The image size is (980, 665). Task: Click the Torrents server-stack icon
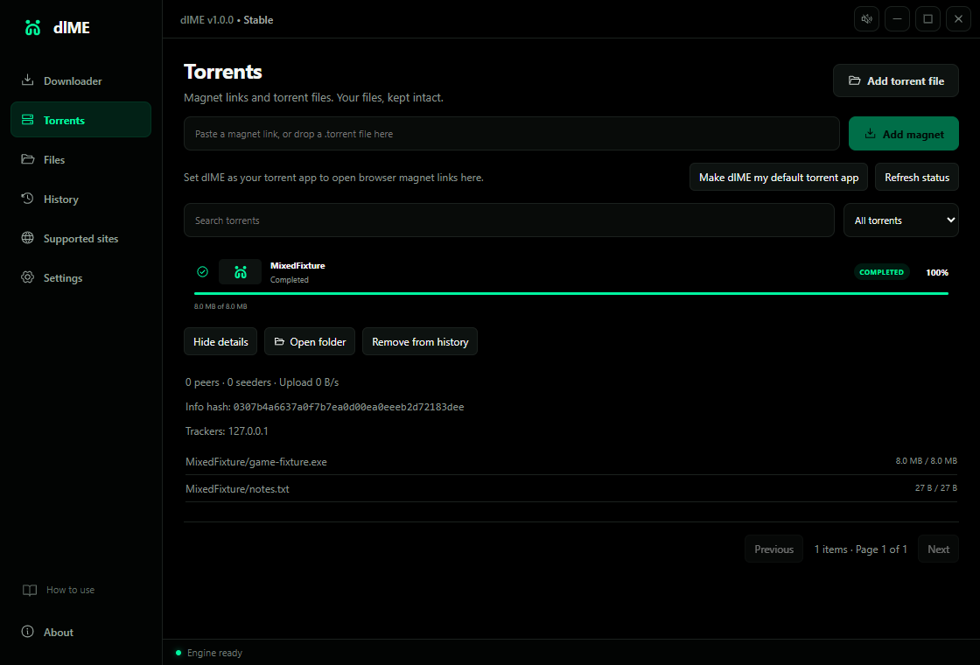click(x=27, y=119)
